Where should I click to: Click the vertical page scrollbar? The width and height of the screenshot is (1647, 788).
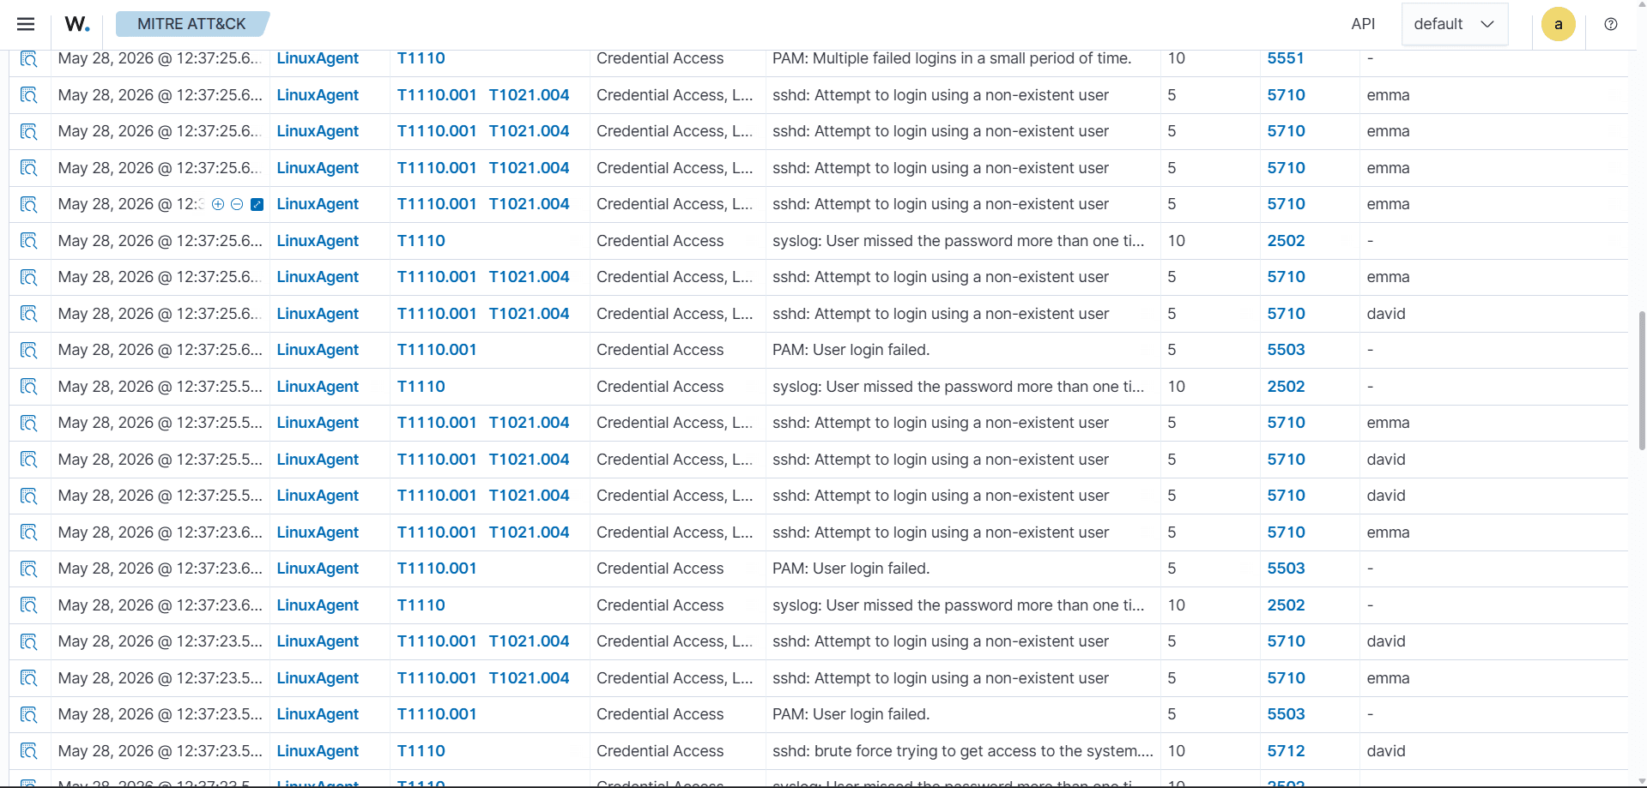point(1642,380)
